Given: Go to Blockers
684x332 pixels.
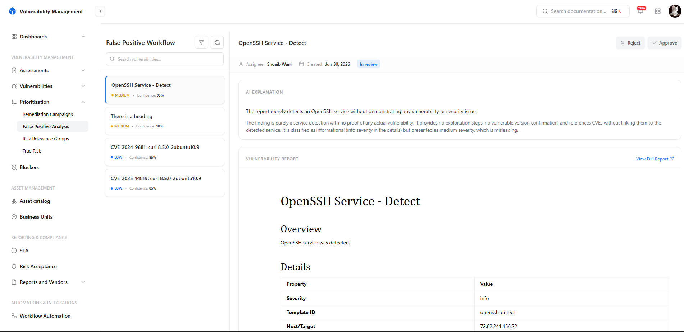Looking at the screenshot, I should [x=29, y=167].
